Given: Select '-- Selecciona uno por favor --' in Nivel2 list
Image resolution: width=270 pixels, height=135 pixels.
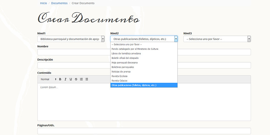Looking at the screenshot, I should (x=144, y=45).
